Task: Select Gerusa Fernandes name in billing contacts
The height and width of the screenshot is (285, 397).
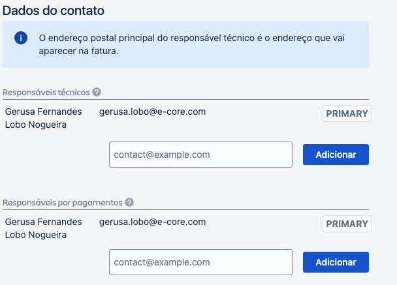Action: [x=43, y=222]
